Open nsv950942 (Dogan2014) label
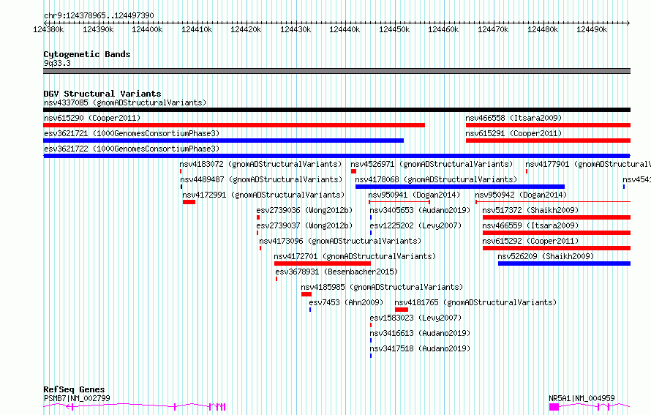Screen dimensions: 651x415 pyautogui.click(x=521, y=195)
